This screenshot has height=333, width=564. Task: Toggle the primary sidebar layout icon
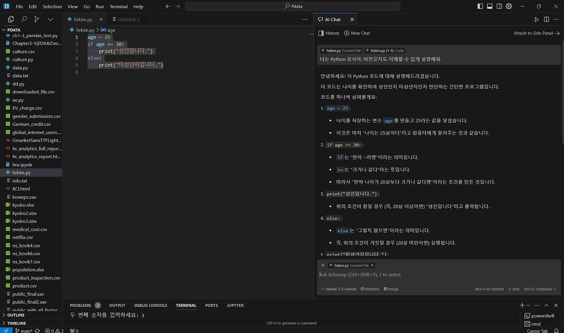480,7
